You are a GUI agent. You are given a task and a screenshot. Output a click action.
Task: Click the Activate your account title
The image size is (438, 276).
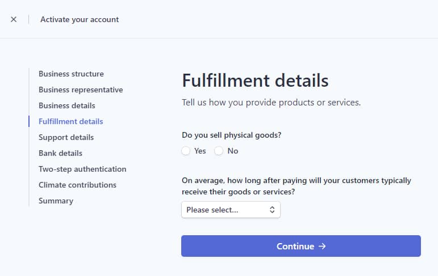tap(80, 19)
